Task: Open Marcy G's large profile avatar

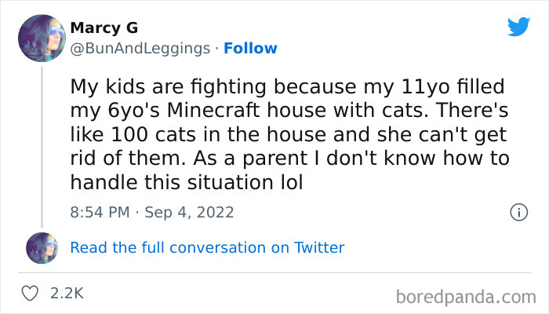Action: tap(42, 38)
